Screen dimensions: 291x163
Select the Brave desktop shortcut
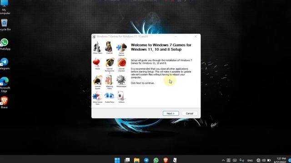coord(5,103)
